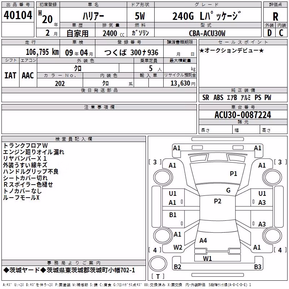Select the car name ハリアー
Screen dimensions: 289x289
(93, 16)
